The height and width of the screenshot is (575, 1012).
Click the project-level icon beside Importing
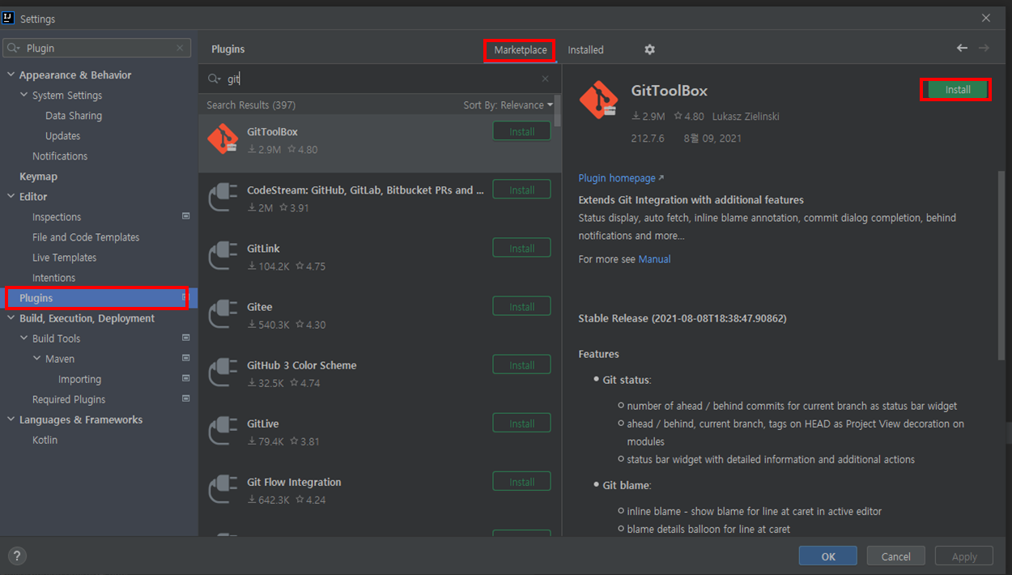[x=185, y=378]
